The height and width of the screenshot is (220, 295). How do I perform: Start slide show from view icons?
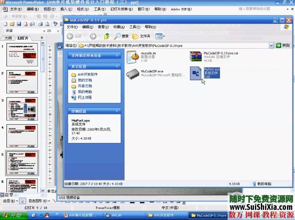coord(11,195)
